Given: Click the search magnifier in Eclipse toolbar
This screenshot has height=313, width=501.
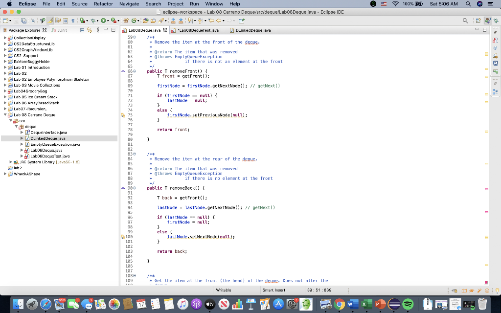Looking at the screenshot, I should 465,21.
